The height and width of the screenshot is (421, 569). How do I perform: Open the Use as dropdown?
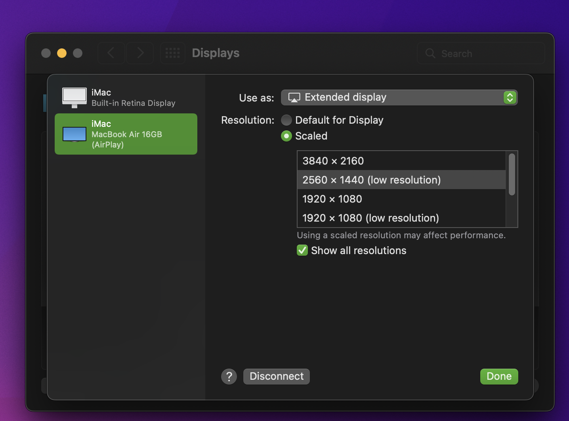(399, 97)
